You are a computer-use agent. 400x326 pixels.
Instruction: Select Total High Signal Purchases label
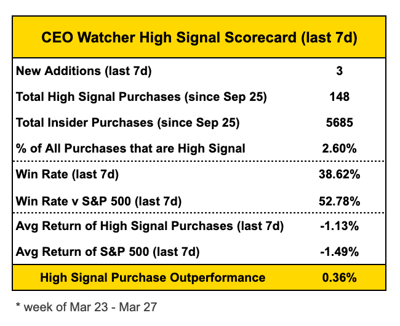(142, 97)
